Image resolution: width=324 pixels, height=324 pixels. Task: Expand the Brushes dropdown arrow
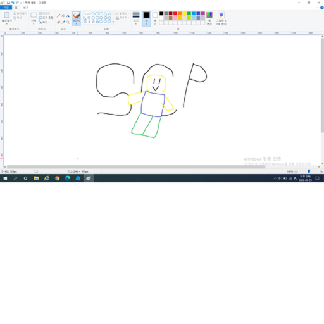77,24
